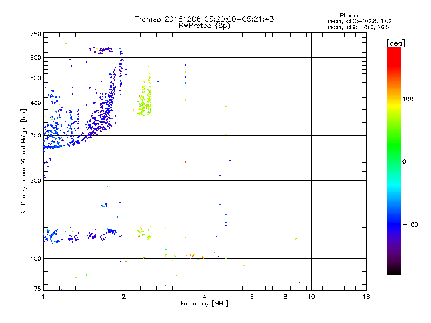Click y-axis tick label '75'
The image size is (431, 323).
click(x=38, y=289)
